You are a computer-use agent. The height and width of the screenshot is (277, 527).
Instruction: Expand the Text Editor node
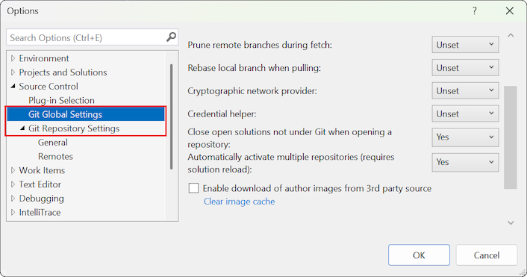tap(13, 184)
